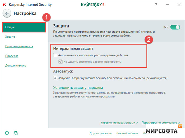The image size is (185, 138).
Task: Uncheck Не удалять возможно зараженные объекты
Action: coord(61,62)
